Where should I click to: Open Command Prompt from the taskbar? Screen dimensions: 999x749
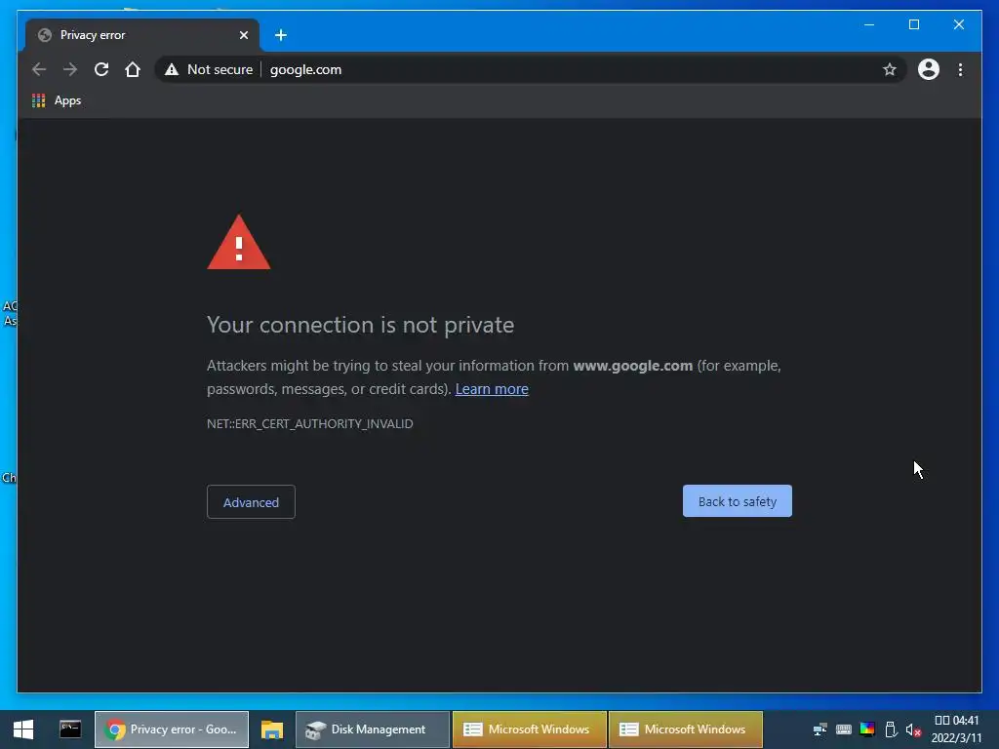coord(70,729)
